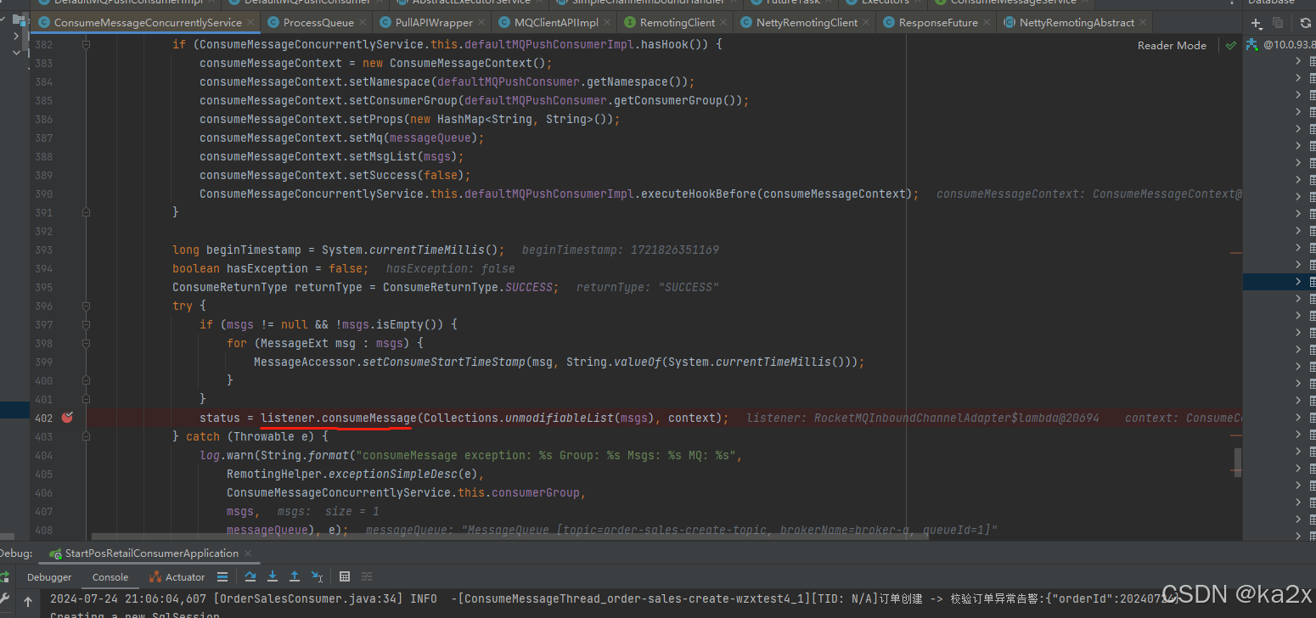Switch to ConsumeMessageConcurrentlyService tab
The image size is (1316, 618).
(x=148, y=22)
